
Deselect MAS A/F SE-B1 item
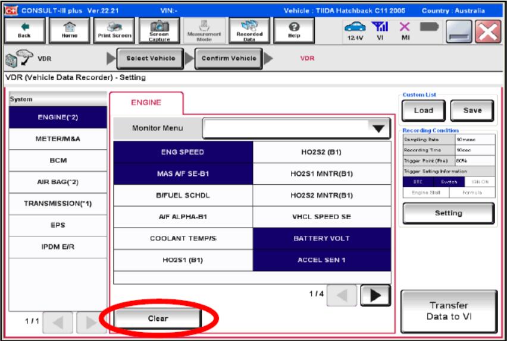click(x=183, y=173)
